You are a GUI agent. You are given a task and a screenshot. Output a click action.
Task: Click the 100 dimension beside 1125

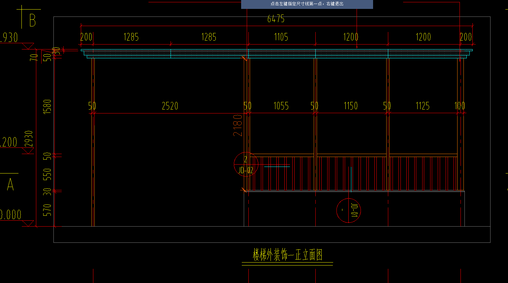460,106
